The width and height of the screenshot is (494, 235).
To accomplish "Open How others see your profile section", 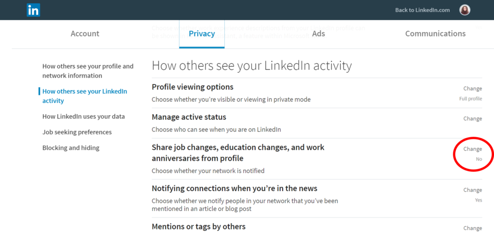I will point(88,71).
